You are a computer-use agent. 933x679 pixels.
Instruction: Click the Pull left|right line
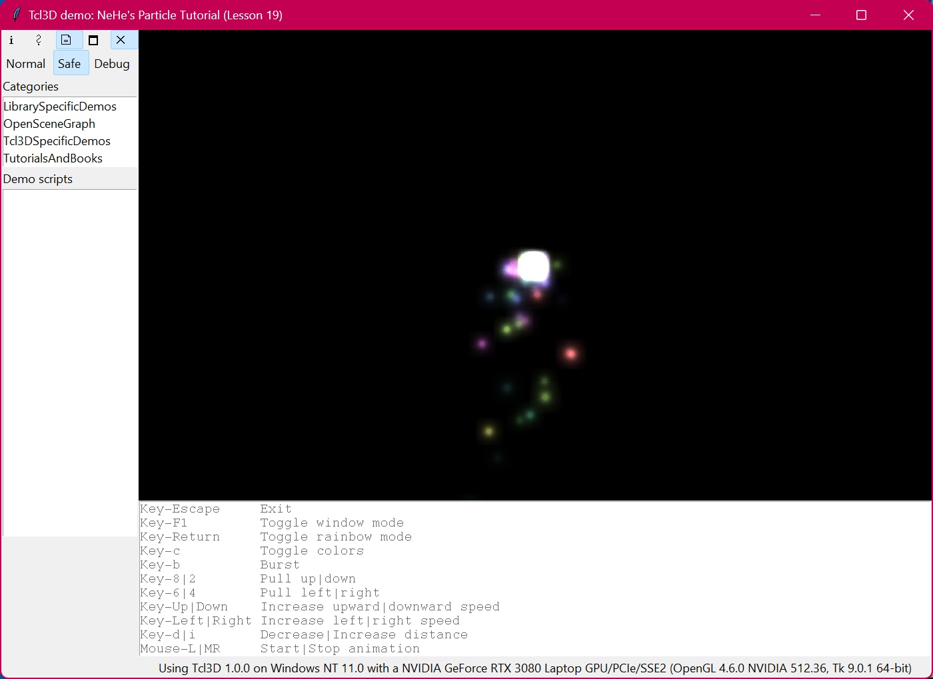click(x=260, y=592)
